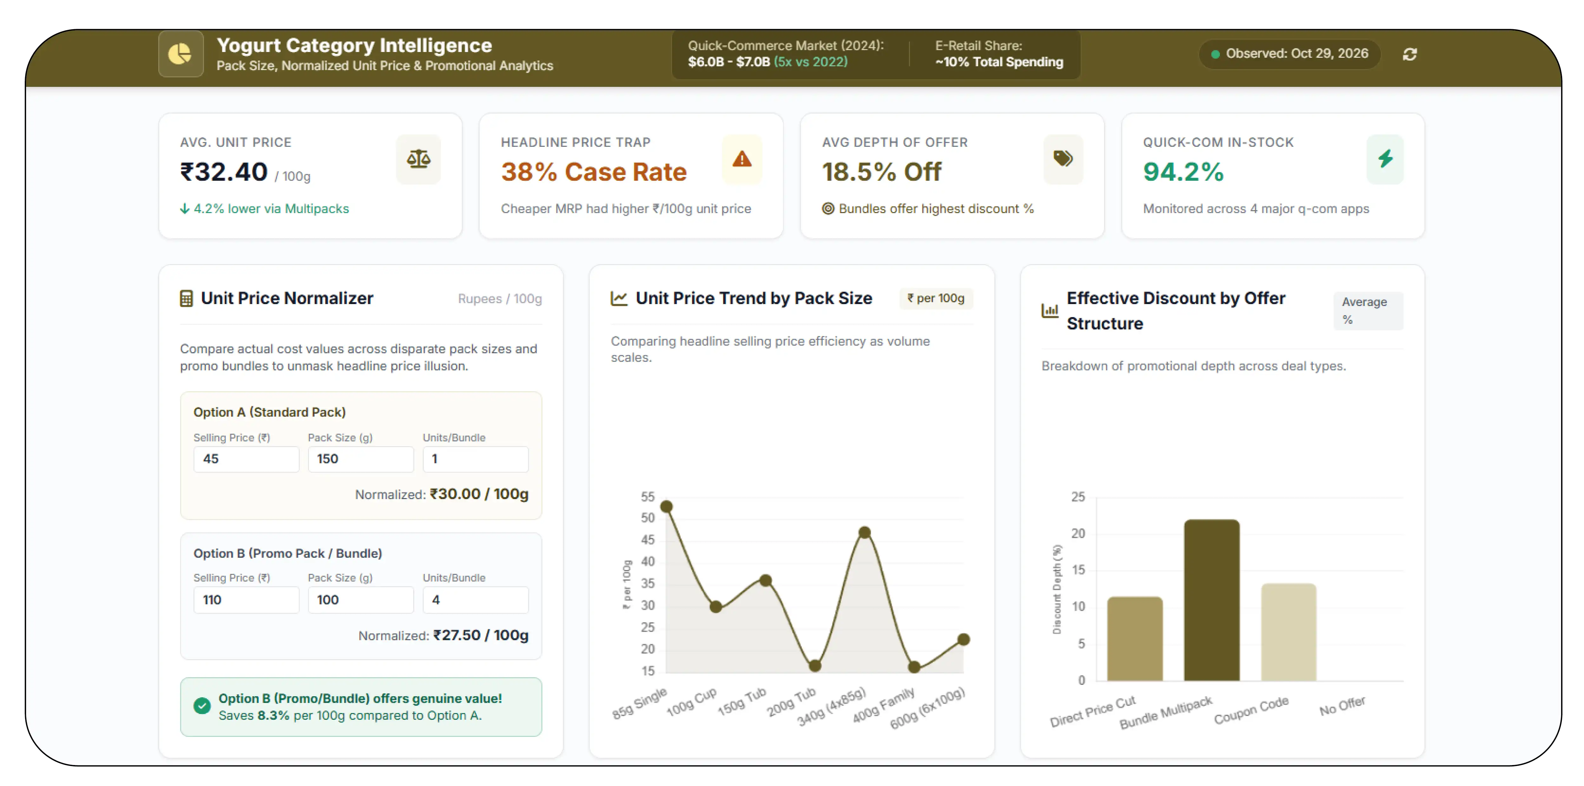The height and width of the screenshot is (786, 1584).
Task: Click the Option A (Standard Pack) heading
Action: [x=269, y=412]
